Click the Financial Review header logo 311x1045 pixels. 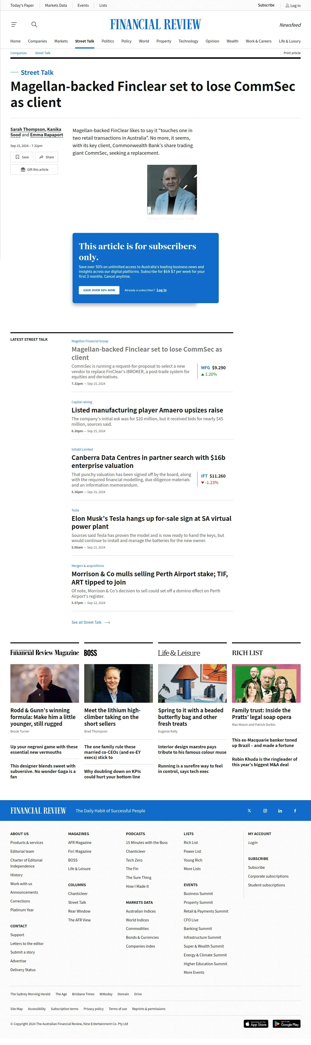click(x=155, y=25)
